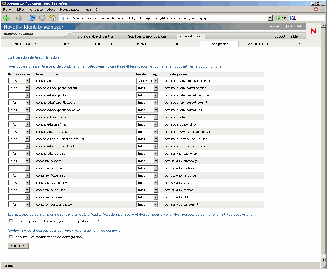
Task: Expand log level list for com.novell.afw.theme
Action: pos(19,117)
